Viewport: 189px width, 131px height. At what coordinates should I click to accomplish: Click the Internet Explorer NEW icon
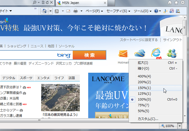pos(156,54)
